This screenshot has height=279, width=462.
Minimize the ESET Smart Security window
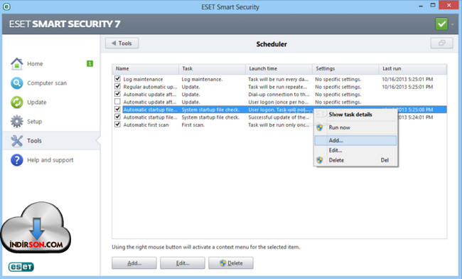pyautogui.click(x=421, y=6)
